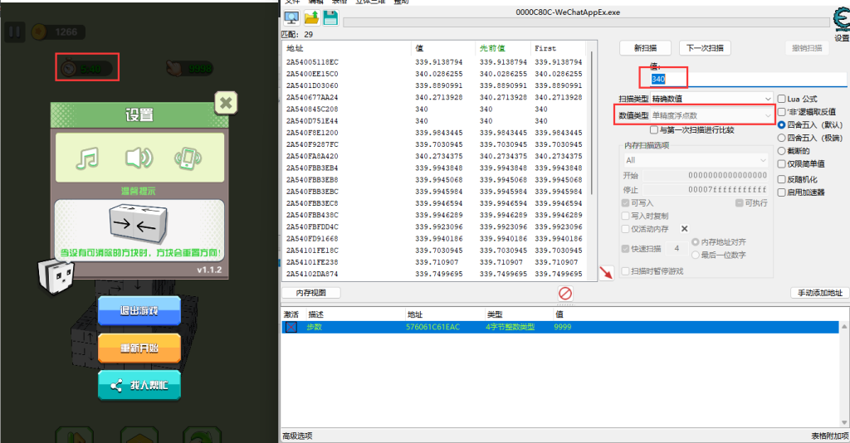The image size is (850, 443).
Task: Toggle the music note icon in game settings
Action: click(x=87, y=158)
